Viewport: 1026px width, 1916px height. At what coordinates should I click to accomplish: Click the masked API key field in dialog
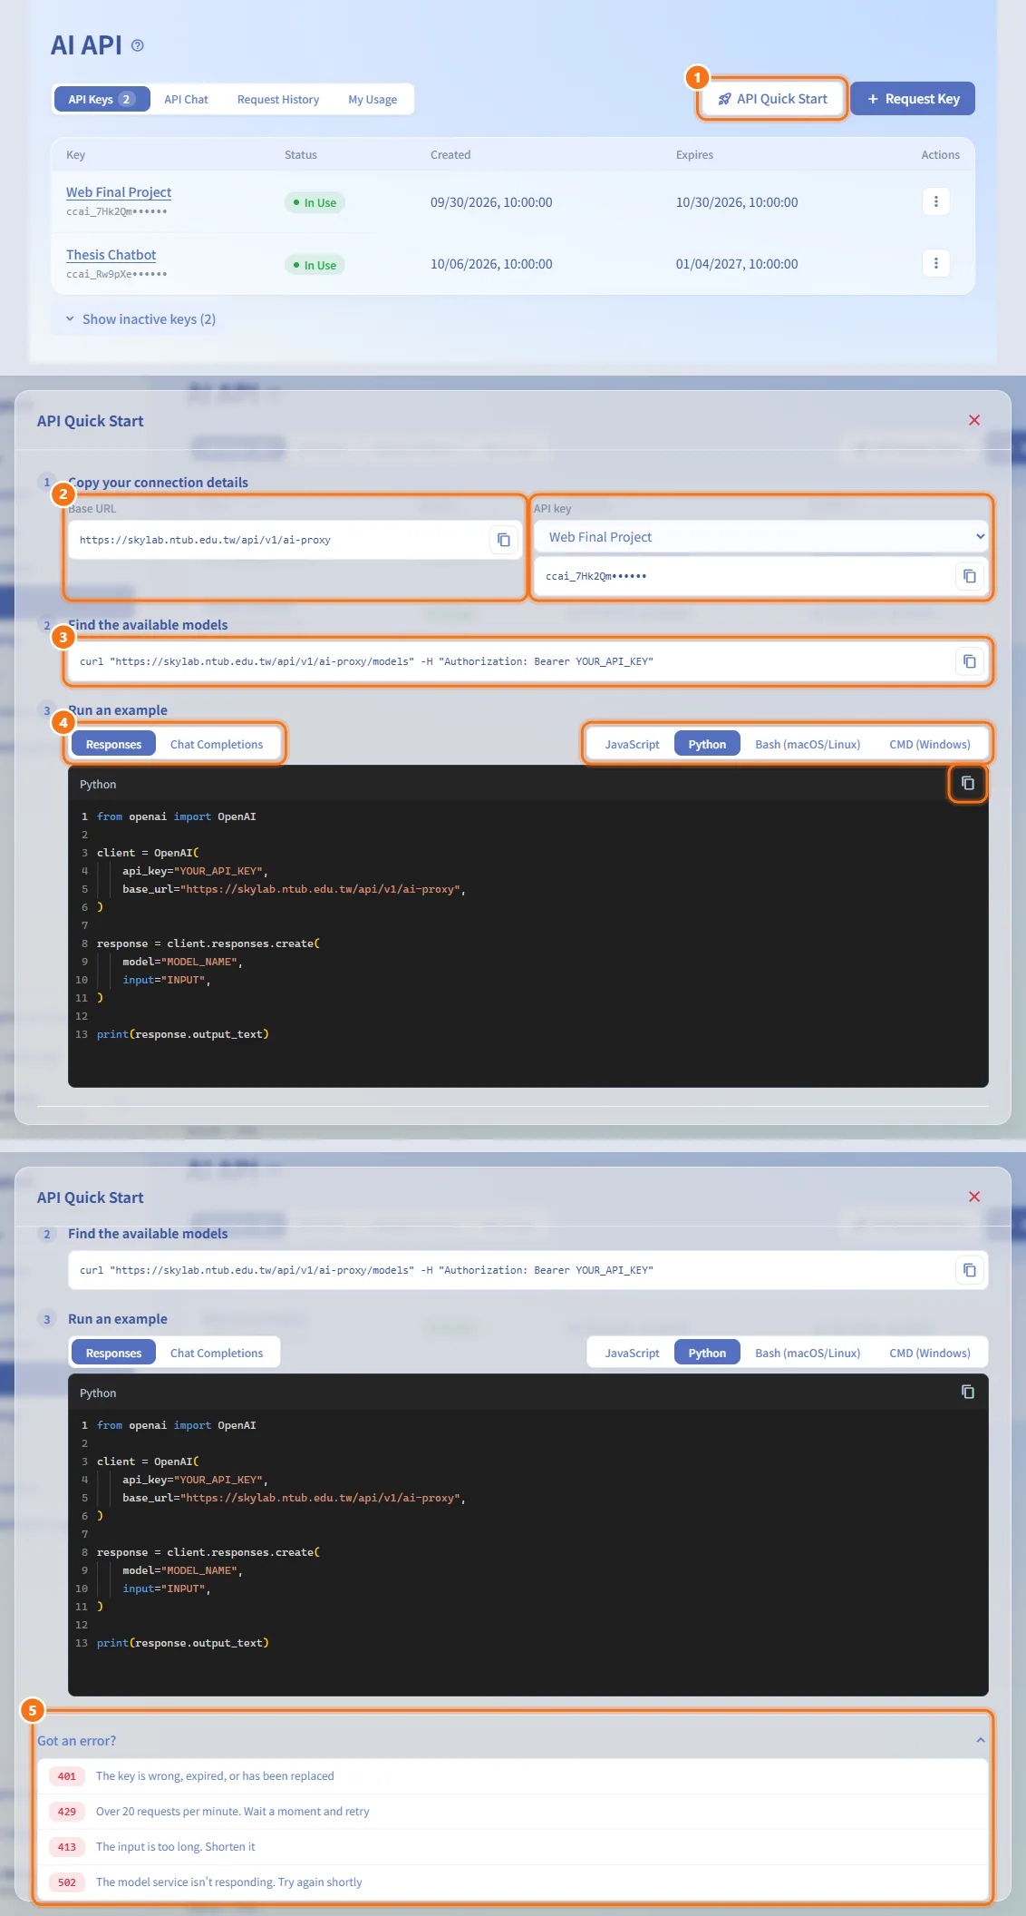(x=761, y=576)
